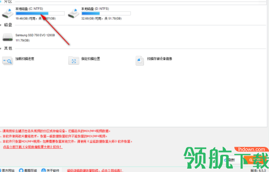Choose the Samsung SSD 750 EVO disk icon
Image resolution: width=269 pixels, height=172 pixels.
coord(8,37)
